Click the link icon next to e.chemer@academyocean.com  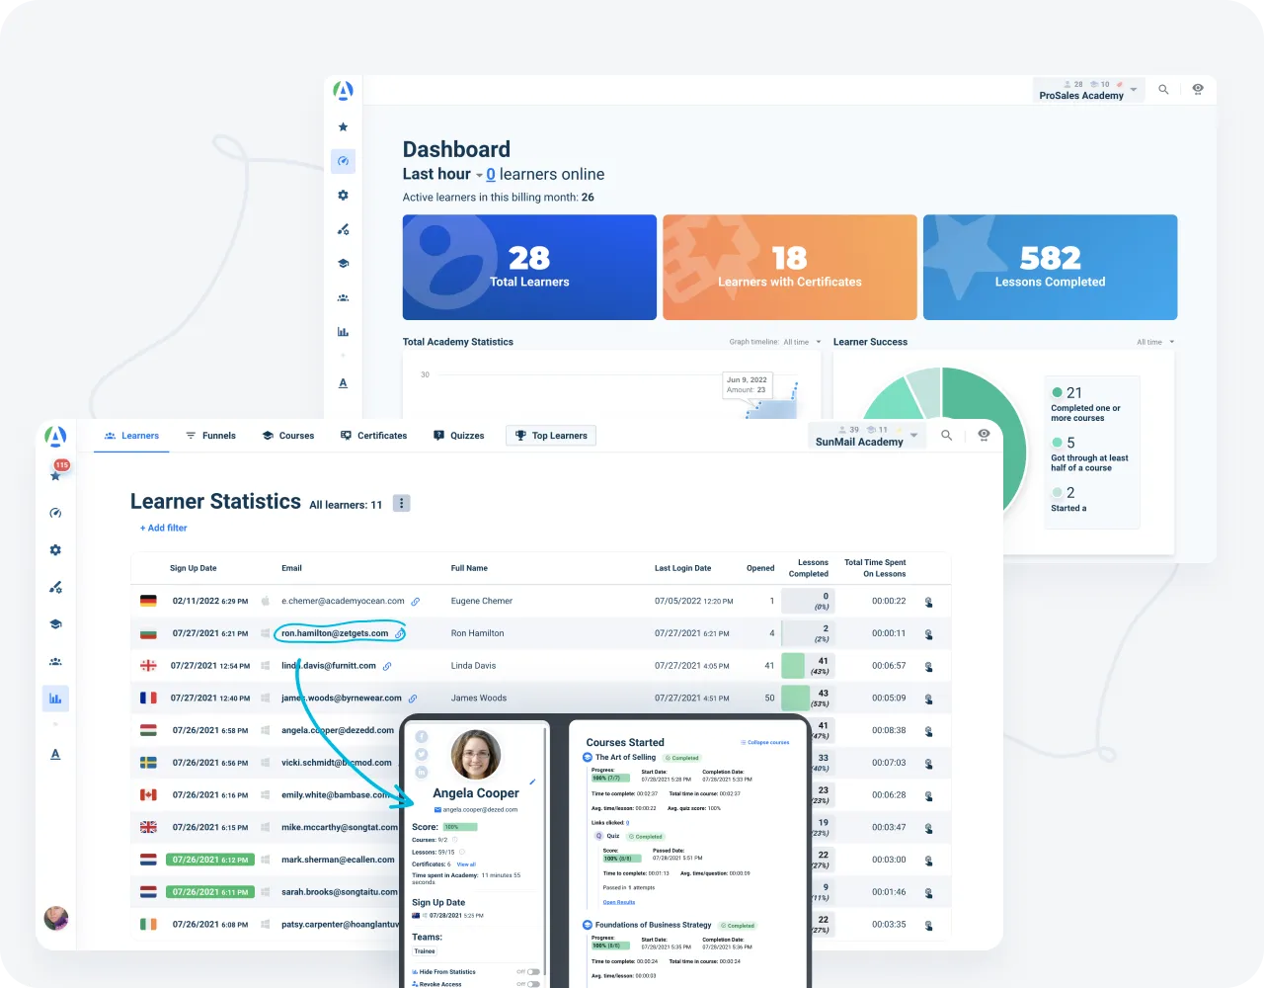click(416, 602)
